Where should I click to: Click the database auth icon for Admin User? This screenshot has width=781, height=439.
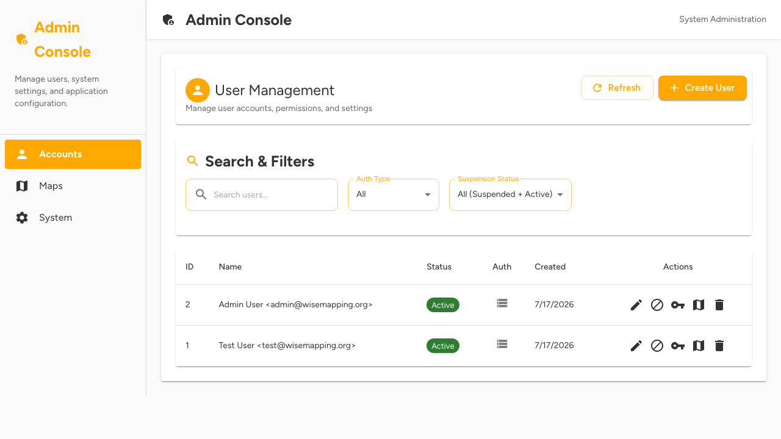(502, 303)
